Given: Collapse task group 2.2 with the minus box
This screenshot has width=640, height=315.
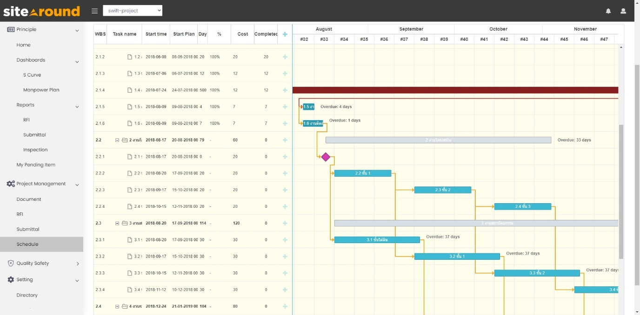Looking at the screenshot, I should click(x=117, y=140).
